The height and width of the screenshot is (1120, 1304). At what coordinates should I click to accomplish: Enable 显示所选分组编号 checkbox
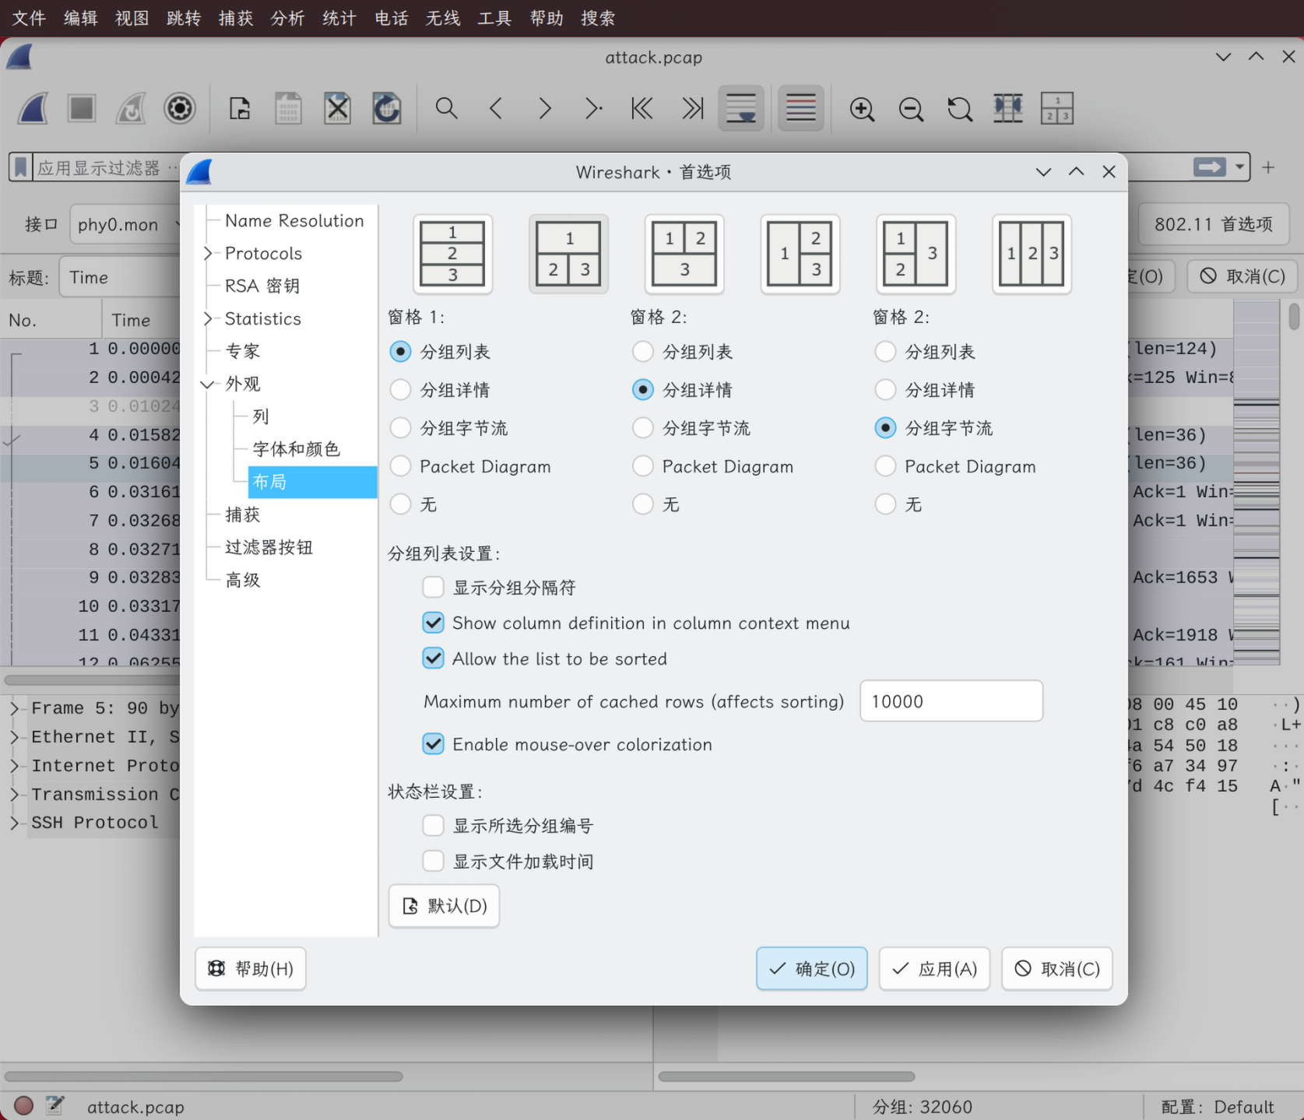[x=433, y=825]
